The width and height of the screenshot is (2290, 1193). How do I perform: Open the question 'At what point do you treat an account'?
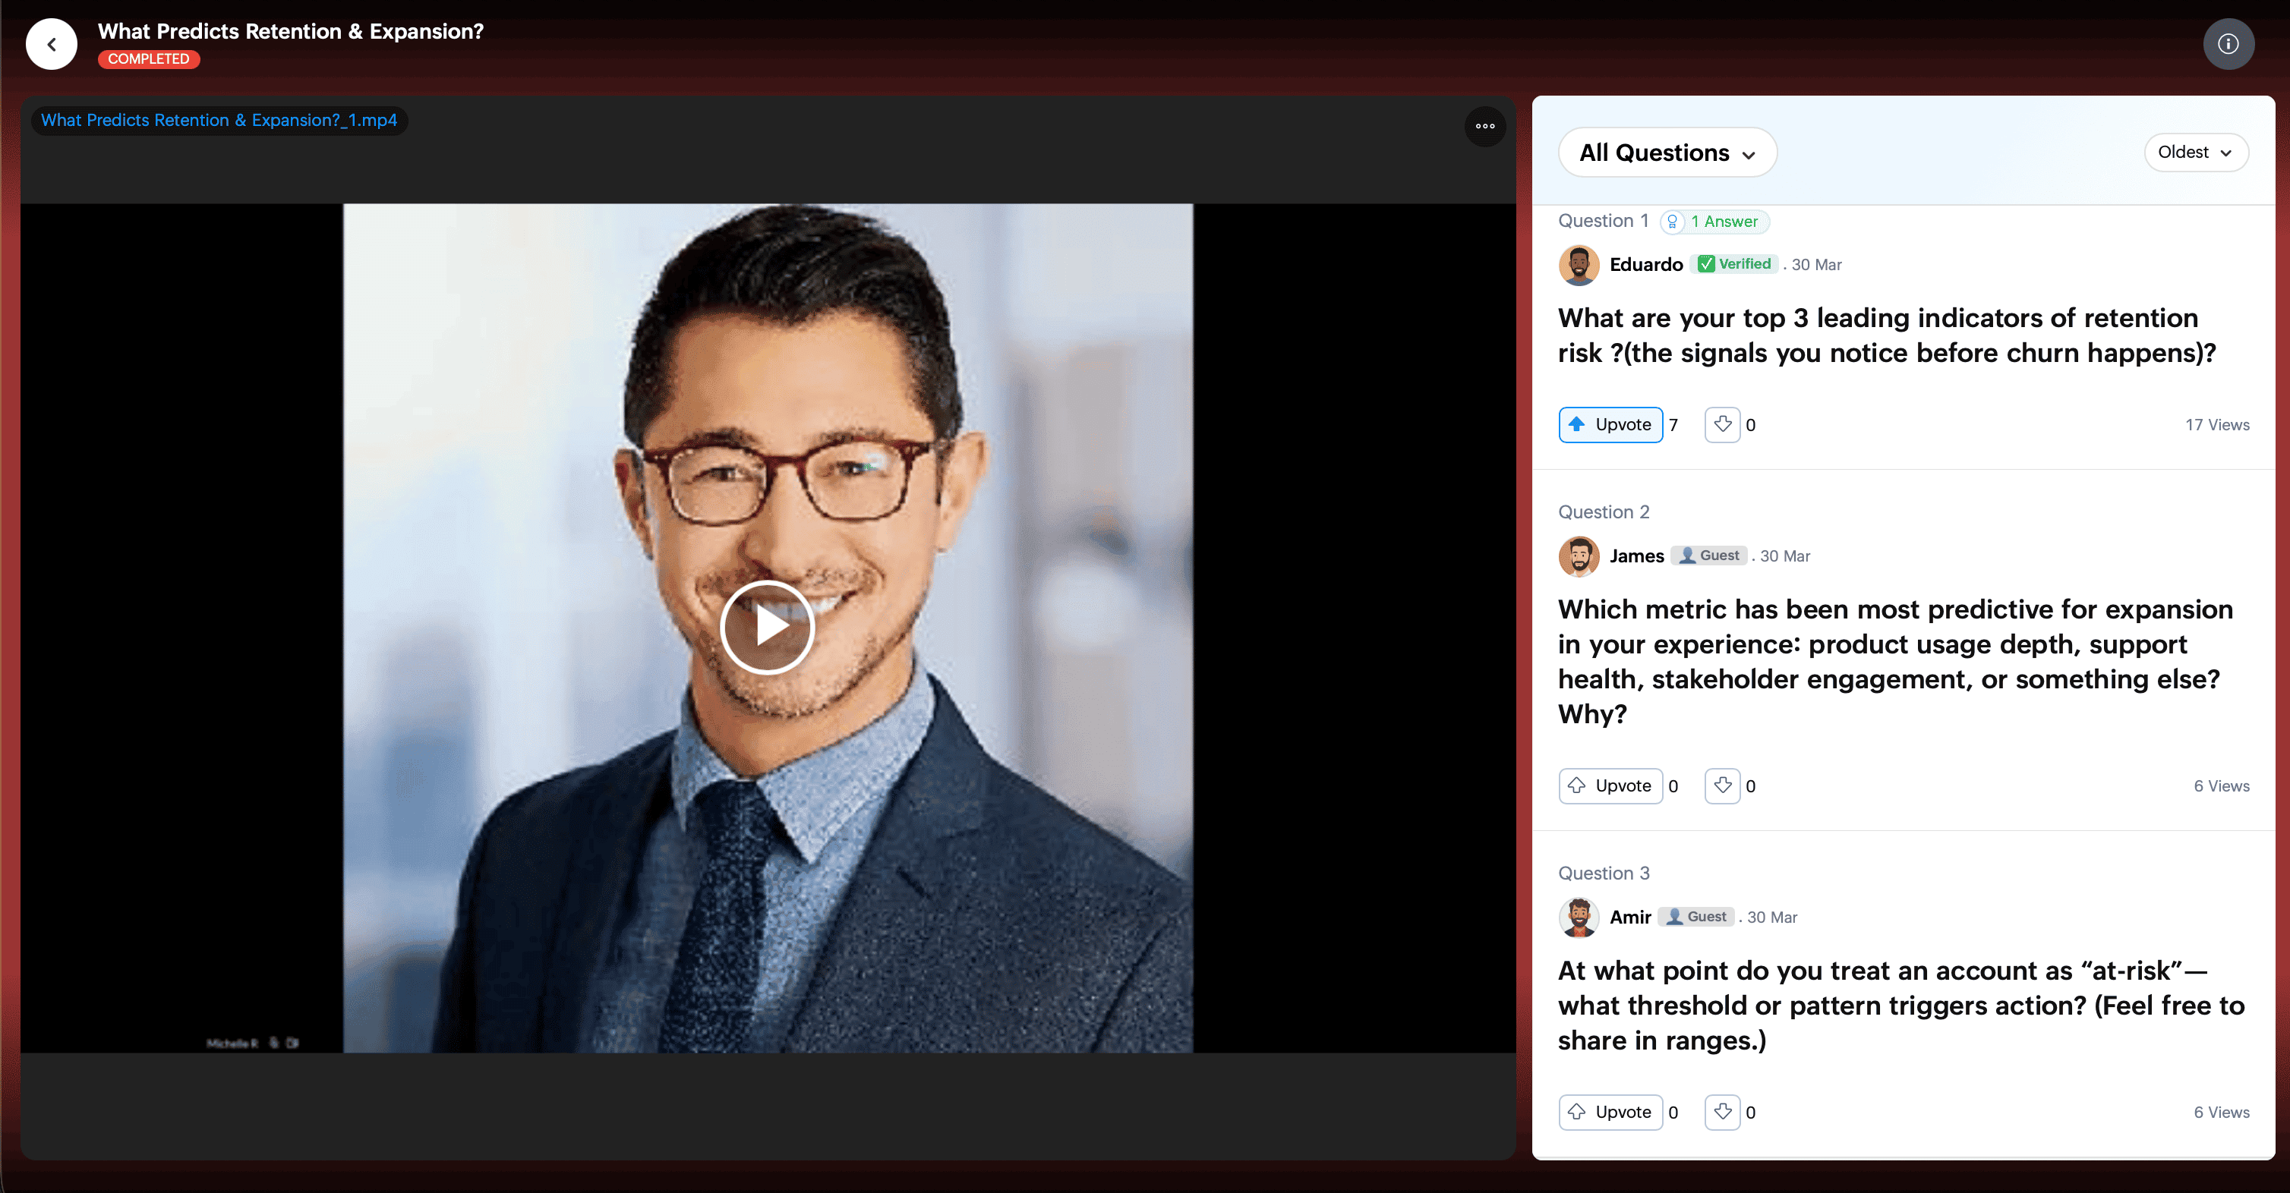point(1900,1006)
